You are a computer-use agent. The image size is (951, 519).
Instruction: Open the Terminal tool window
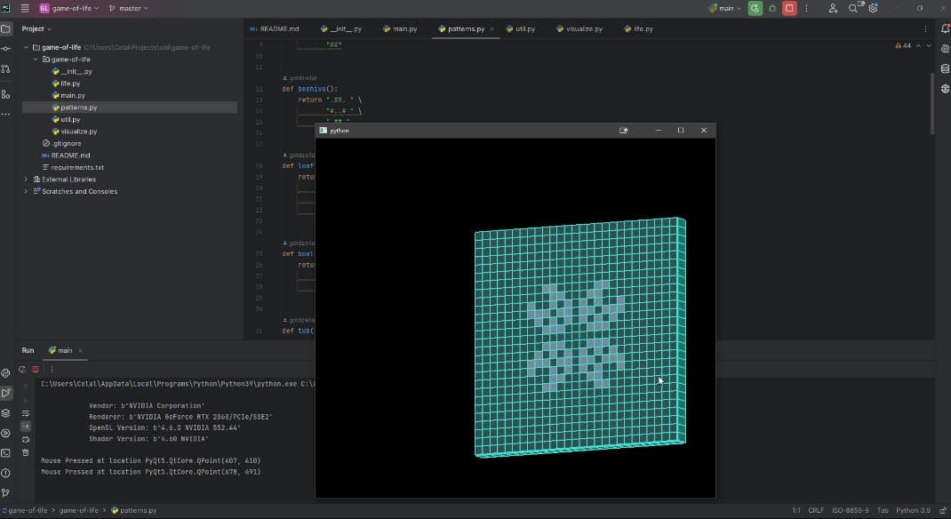point(6,453)
